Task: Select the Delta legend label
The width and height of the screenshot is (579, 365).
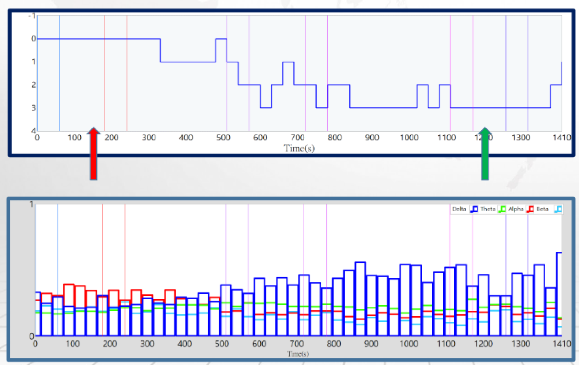Action: pos(459,209)
